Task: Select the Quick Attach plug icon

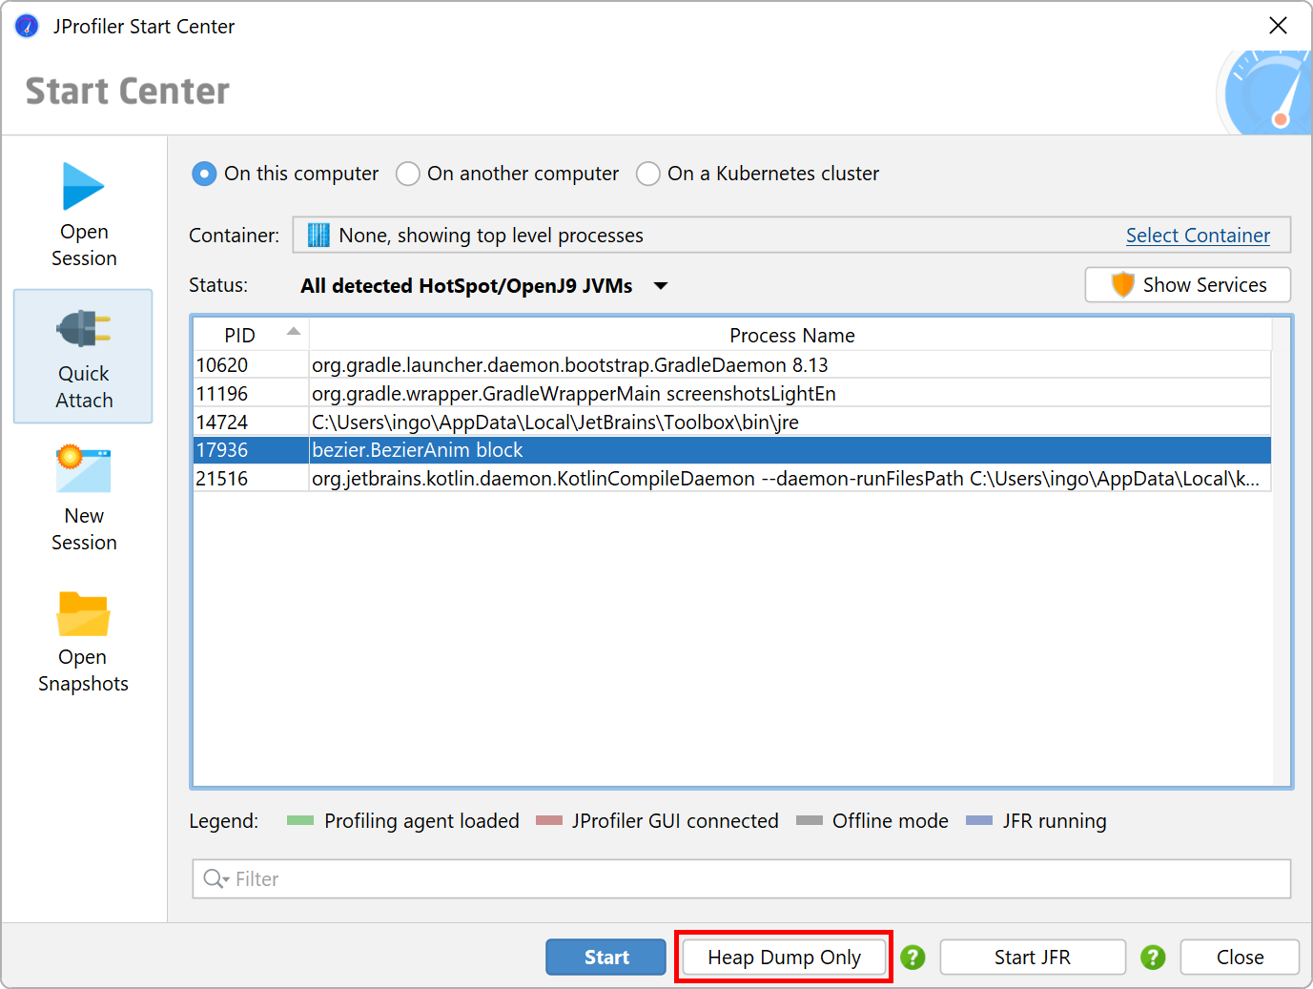Action: 84,329
